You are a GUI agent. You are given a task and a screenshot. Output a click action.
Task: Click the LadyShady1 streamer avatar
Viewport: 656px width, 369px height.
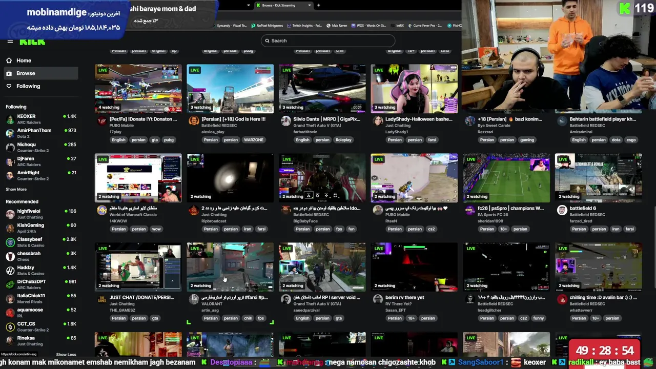[x=378, y=120]
